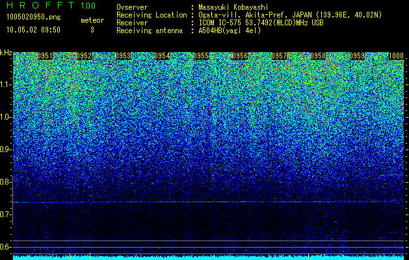This screenshot has height=260, width=409.
Task: Select the A504HB(yagi 4el) antenna text
Action: (230, 31)
